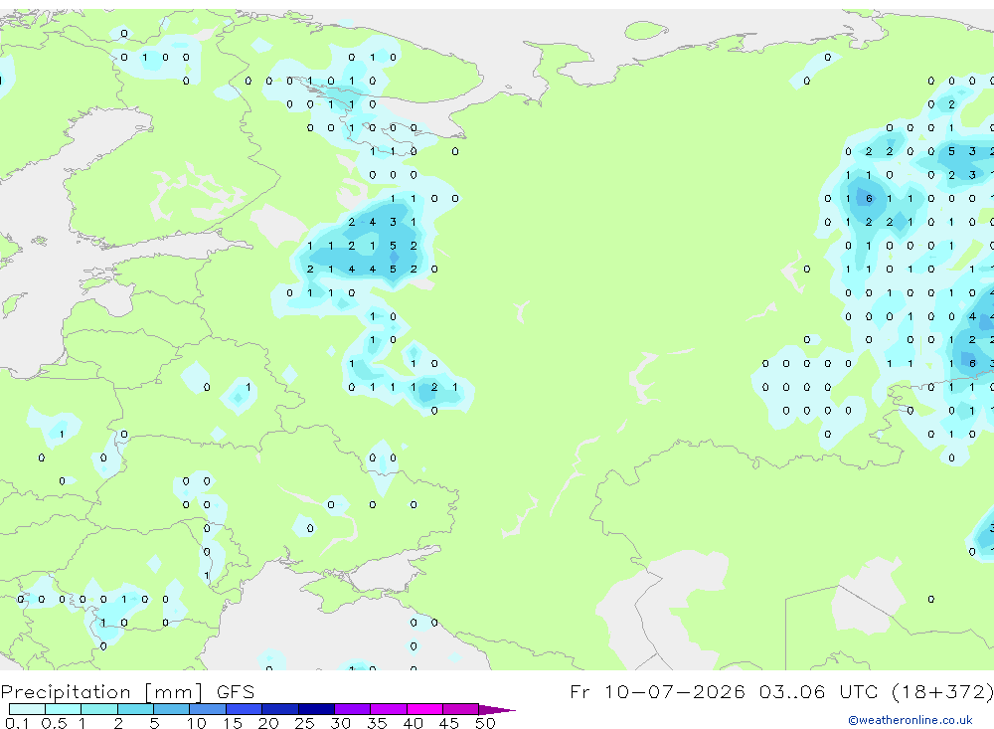Click the legend label '10'
The height and width of the screenshot is (729, 994).
(x=197, y=723)
